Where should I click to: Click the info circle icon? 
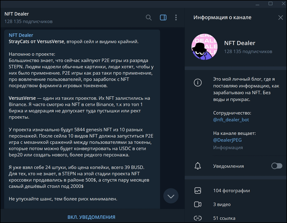click(198, 83)
